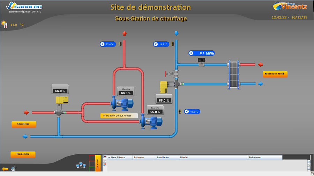Open the alarm list dropdown arrow
The width and height of the screenshot is (314, 176).
(105, 157)
